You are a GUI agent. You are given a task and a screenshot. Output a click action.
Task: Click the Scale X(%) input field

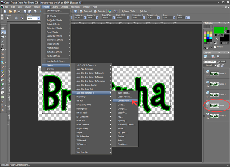(x=107, y=18)
